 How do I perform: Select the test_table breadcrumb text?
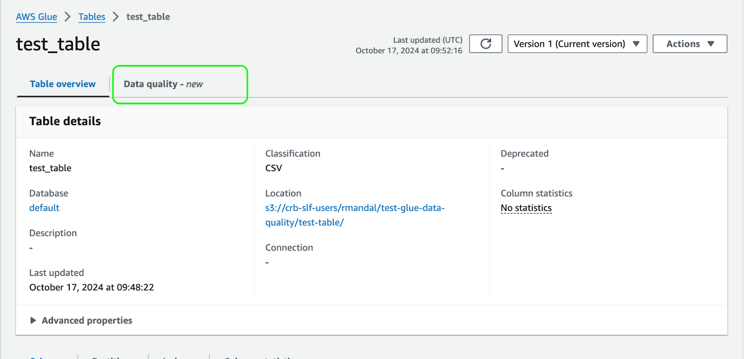click(x=148, y=17)
